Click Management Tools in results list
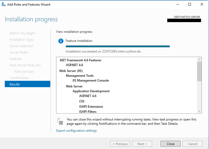The image size is (209, 149). point(80,76)
